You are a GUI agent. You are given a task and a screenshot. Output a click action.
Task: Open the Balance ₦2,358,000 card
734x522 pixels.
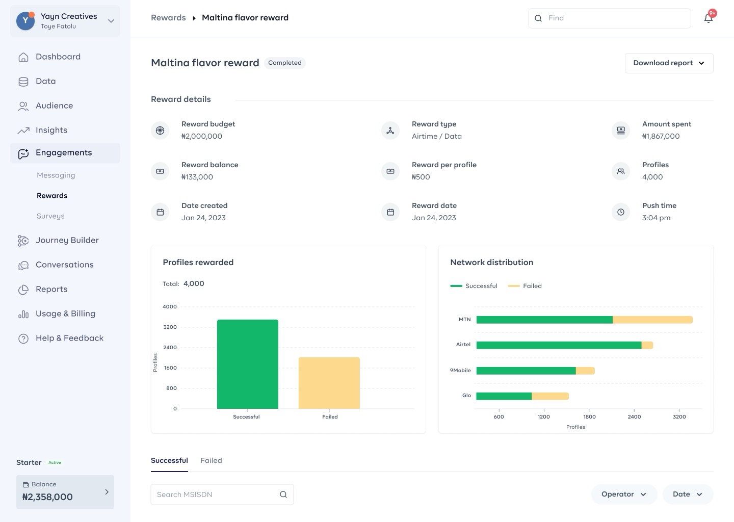(x=65, y=492)
